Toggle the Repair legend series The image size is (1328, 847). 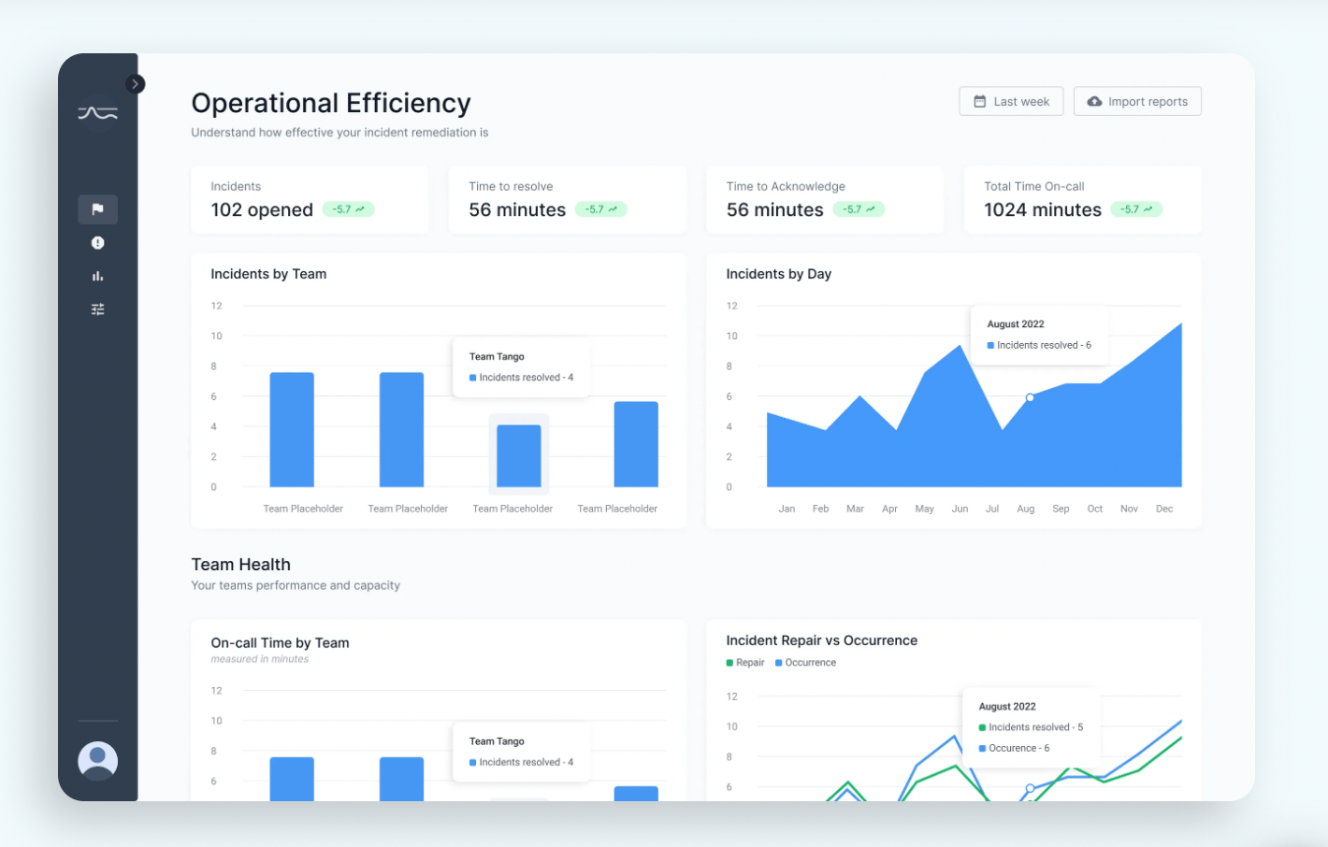click(745, 663)
